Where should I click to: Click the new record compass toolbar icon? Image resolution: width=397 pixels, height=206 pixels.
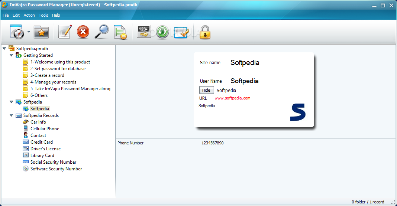click(17, 32)
